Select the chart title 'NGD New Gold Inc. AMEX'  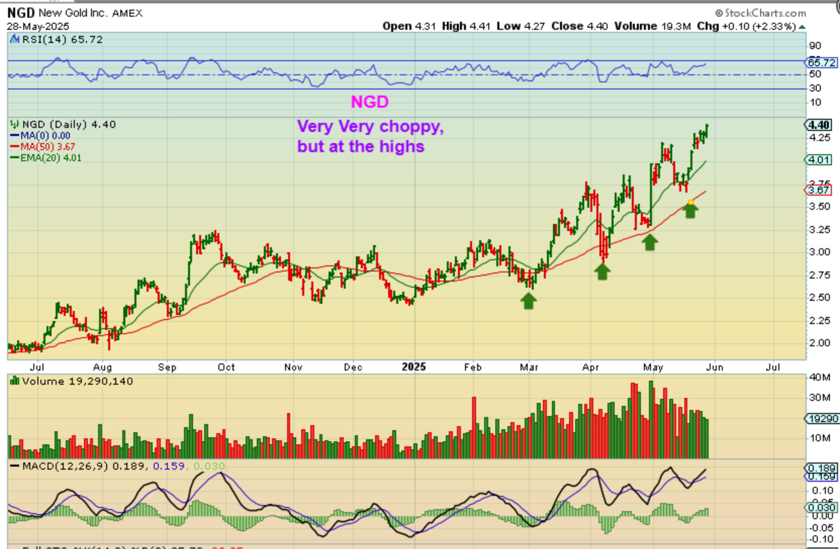(x=75, y=13)
